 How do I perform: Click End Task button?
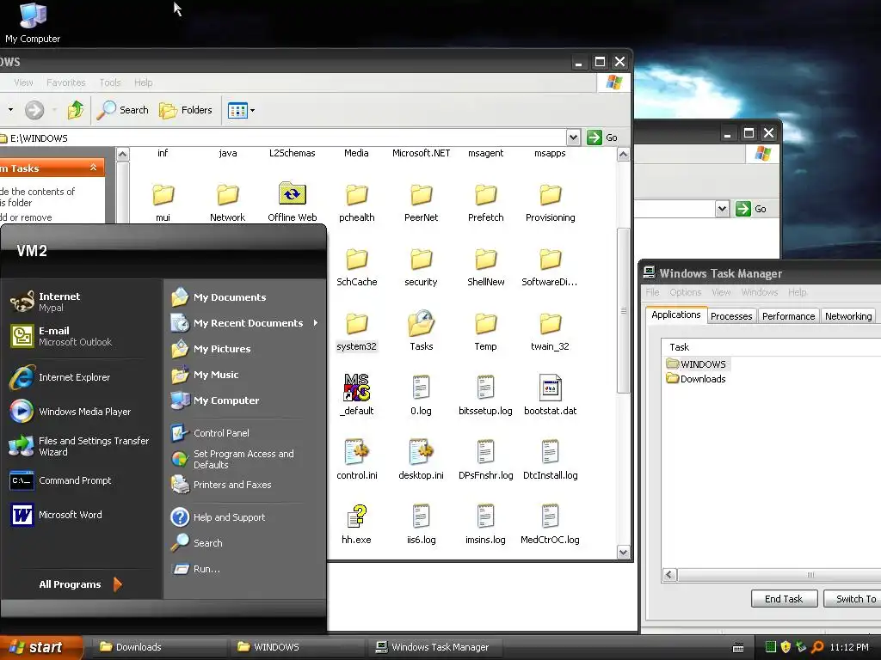tap(783, 599)
